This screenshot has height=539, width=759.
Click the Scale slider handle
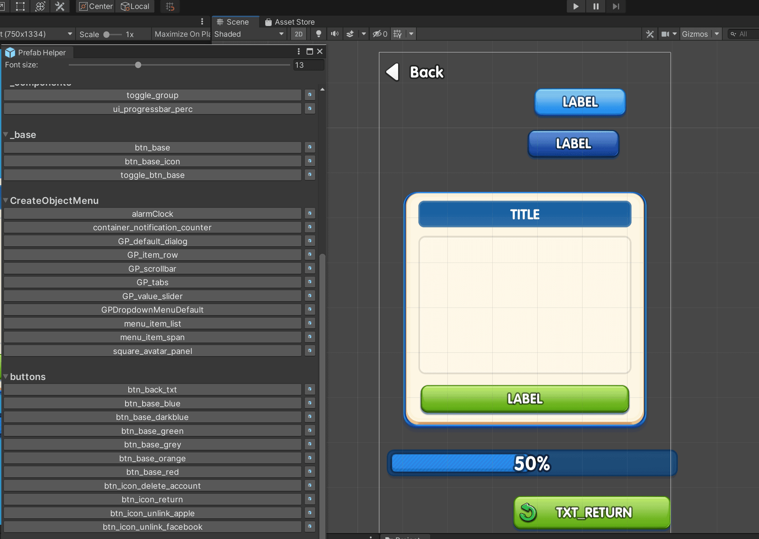pos(106,35)
